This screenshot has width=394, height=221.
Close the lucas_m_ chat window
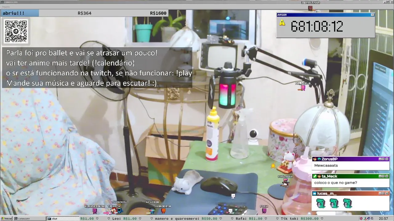(387, 193)
